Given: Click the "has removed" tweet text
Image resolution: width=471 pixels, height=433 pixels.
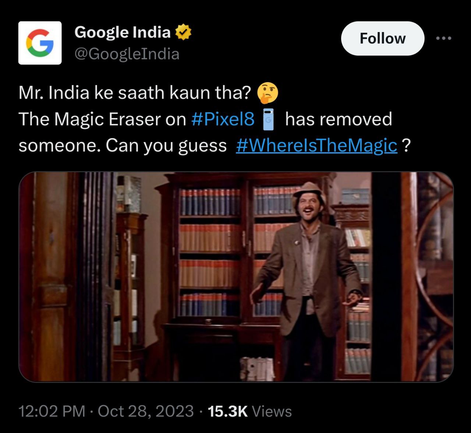Looking at the screenshot, I should 339,119.
